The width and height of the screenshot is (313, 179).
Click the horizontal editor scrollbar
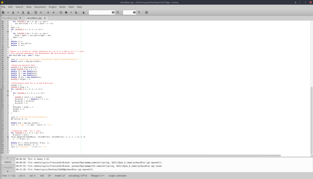point(140,155)
